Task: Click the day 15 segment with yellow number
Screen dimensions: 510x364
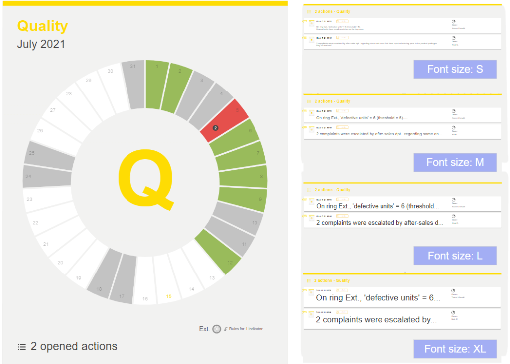Action: click(x=166, y=278)
